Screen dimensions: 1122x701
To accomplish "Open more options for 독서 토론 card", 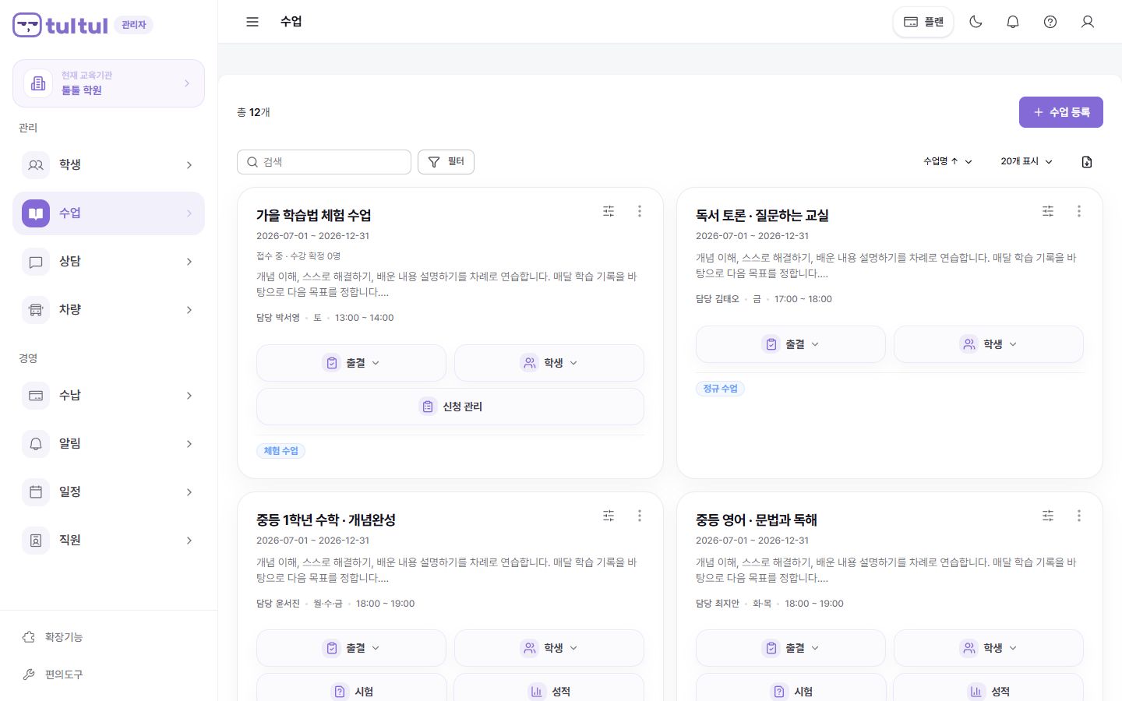I will pyautogui.click(x=1079, y=211).
